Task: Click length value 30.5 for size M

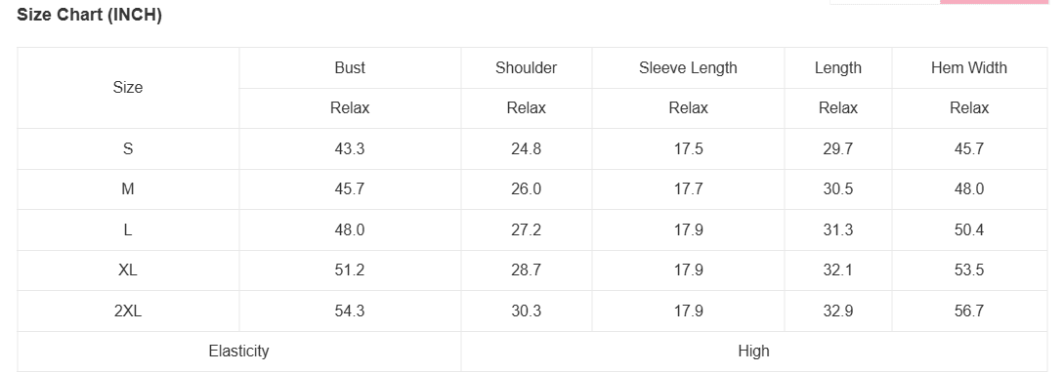Action: click(x=837, y=189)
